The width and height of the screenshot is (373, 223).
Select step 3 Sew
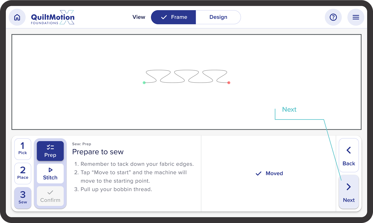(x=23, y=198)
